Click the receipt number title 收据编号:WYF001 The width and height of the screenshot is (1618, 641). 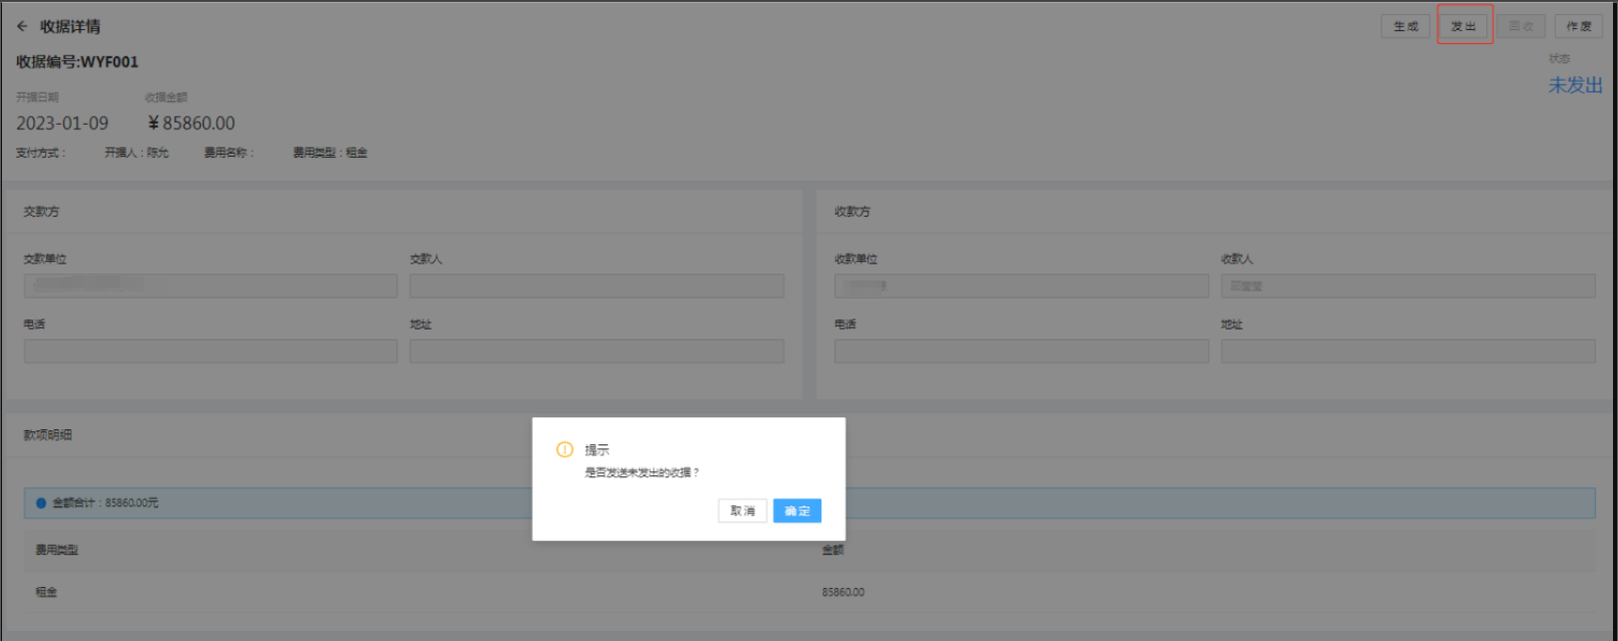(78, 62)
